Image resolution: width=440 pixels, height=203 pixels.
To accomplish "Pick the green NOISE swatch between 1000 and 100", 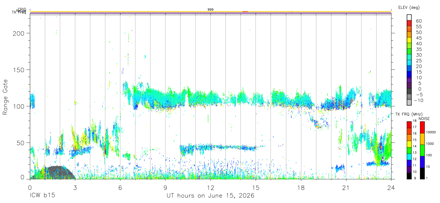I will (x=422, y=150).
